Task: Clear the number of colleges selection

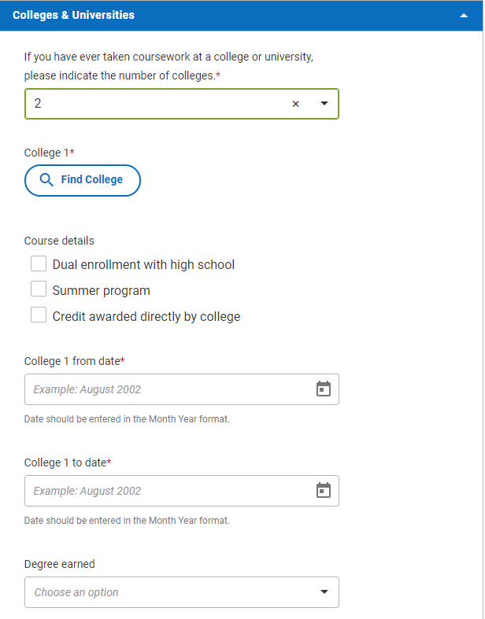Action: pos(296,104)
